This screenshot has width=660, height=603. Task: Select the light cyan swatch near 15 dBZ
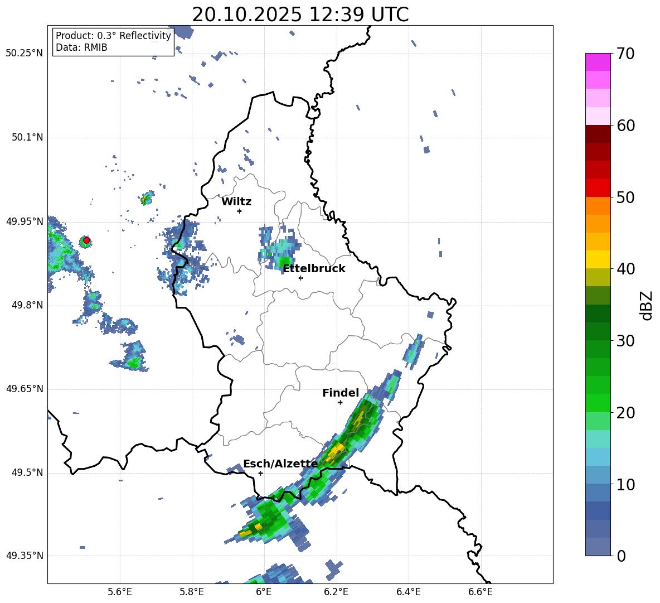(598, 439)
